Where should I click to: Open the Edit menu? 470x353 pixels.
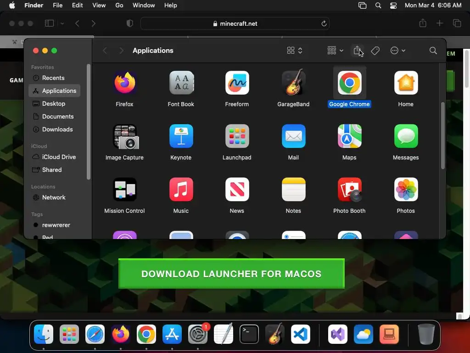(77, 6)
